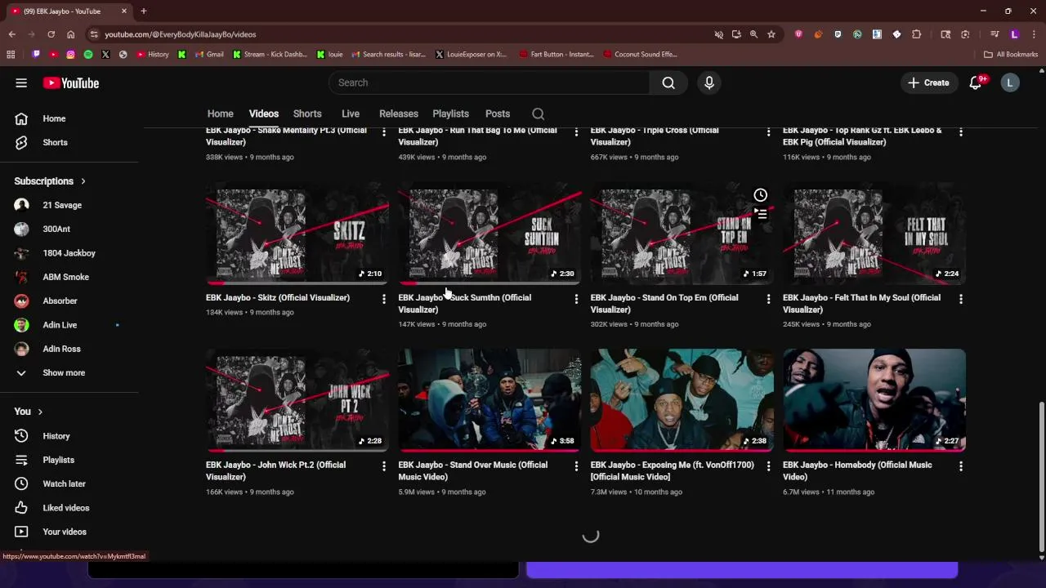Screen dimensions: 1046x588
Task: Open the Live tab
Action: pos(351,114)
